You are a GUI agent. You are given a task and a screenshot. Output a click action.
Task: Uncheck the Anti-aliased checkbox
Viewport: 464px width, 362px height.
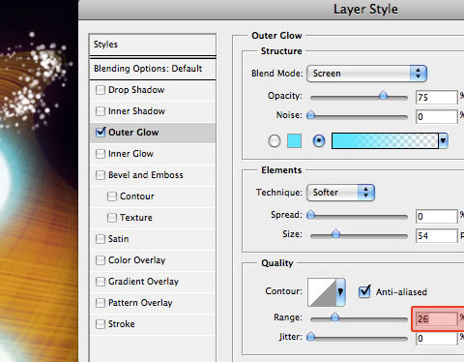[364, 291]
